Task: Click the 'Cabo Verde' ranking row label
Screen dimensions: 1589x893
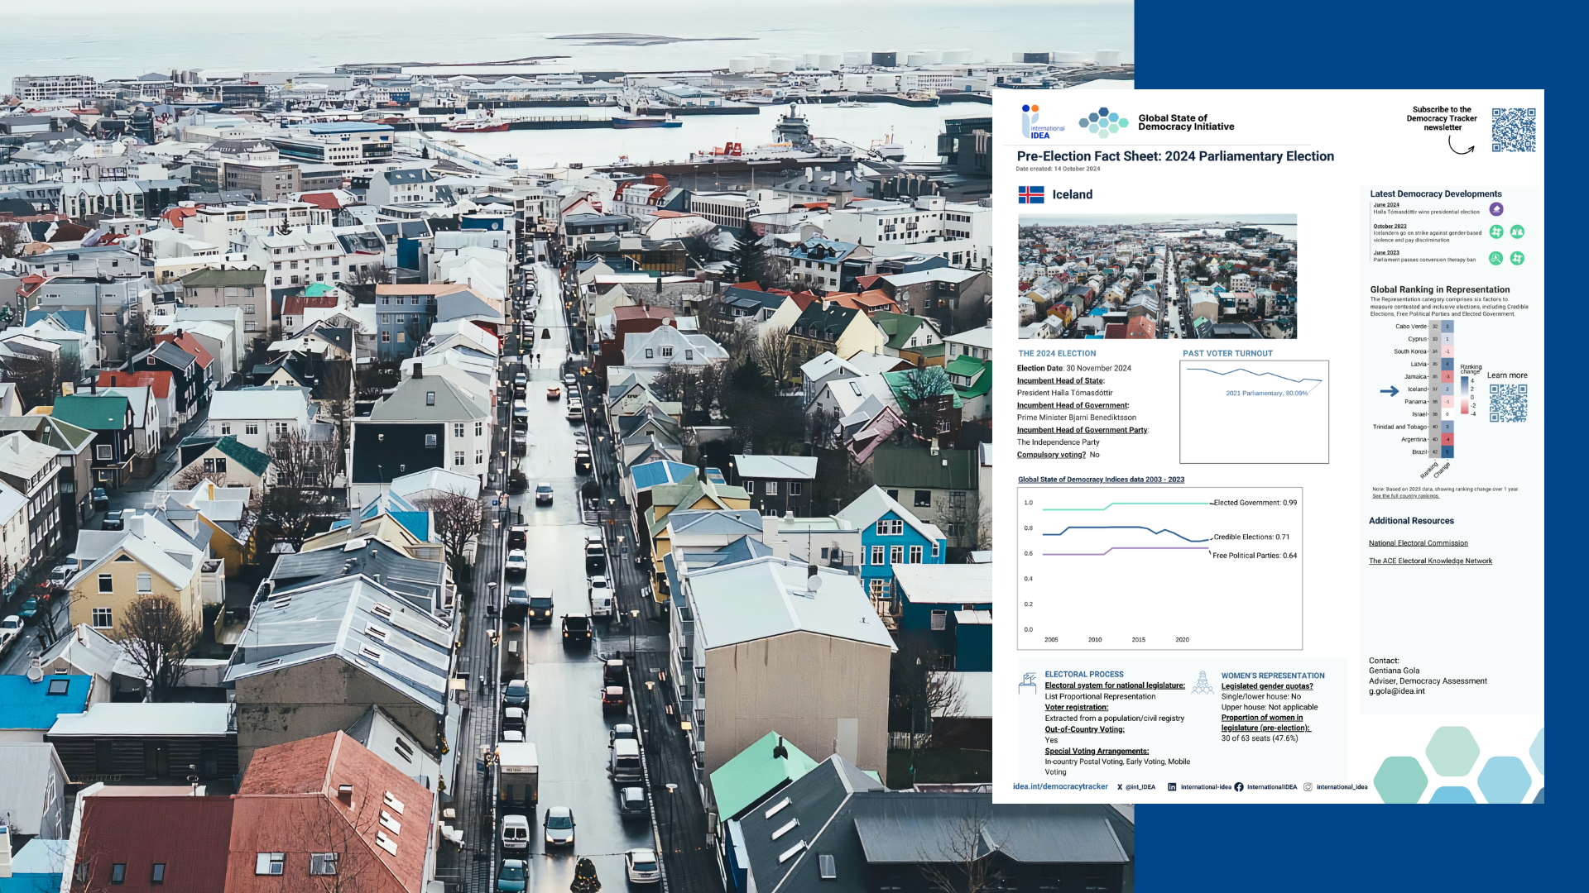Action: click(x=1411, y=327)
